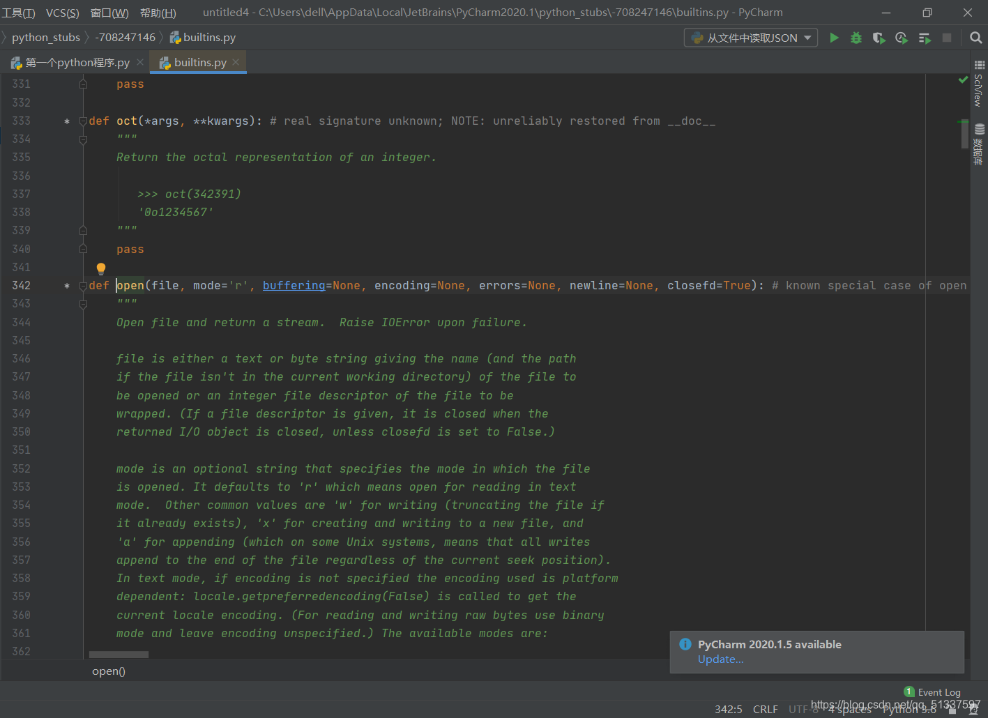Screen dimensions: 988x718
Task: Click the green inspection checkmark
Action: pyautogui.click(x=963, y=80)
